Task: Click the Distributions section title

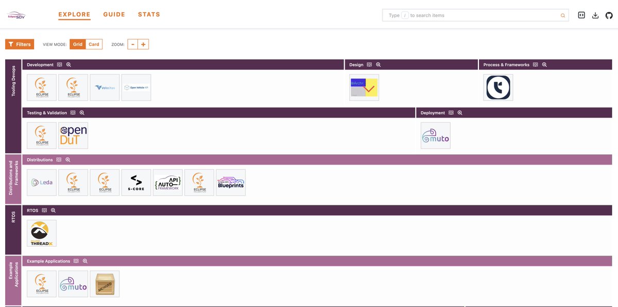Action: click(40, 160)
